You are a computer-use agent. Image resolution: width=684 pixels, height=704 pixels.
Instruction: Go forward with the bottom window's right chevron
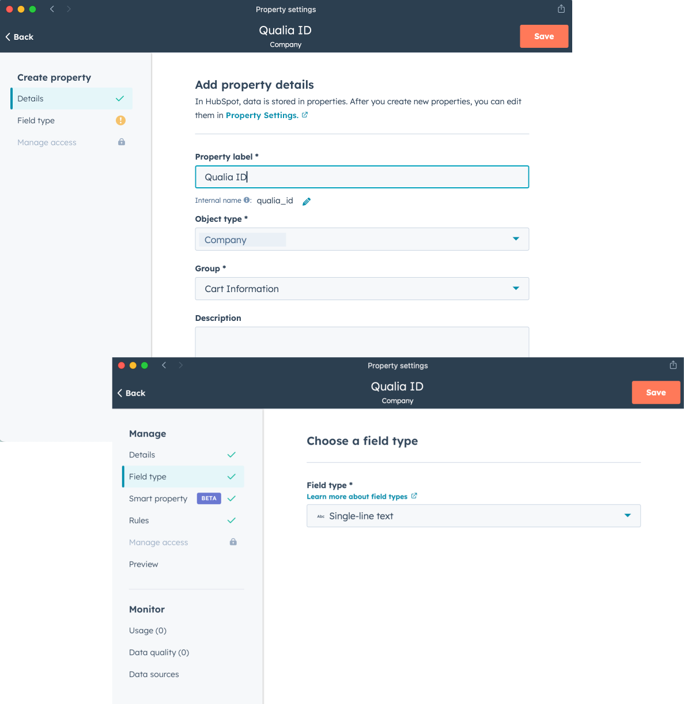pos(180,365)
